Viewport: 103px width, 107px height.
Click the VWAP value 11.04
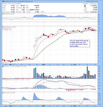pyautogui.click(x=37, y=12)
